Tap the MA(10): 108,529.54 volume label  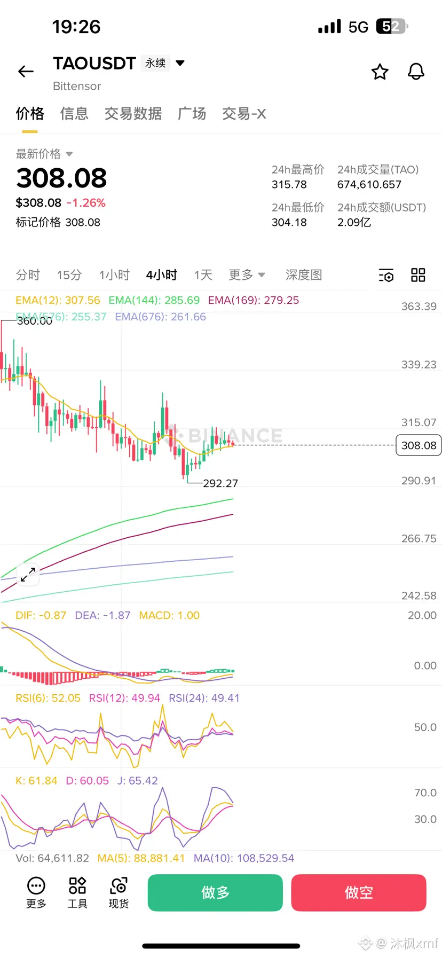(244, 858)
